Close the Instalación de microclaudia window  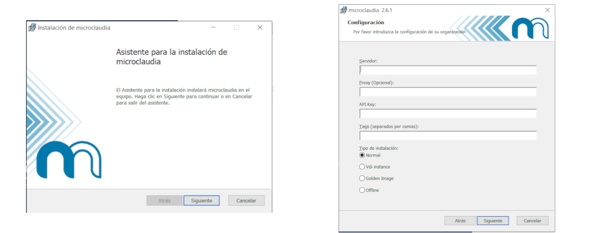(x=260, y=27)
